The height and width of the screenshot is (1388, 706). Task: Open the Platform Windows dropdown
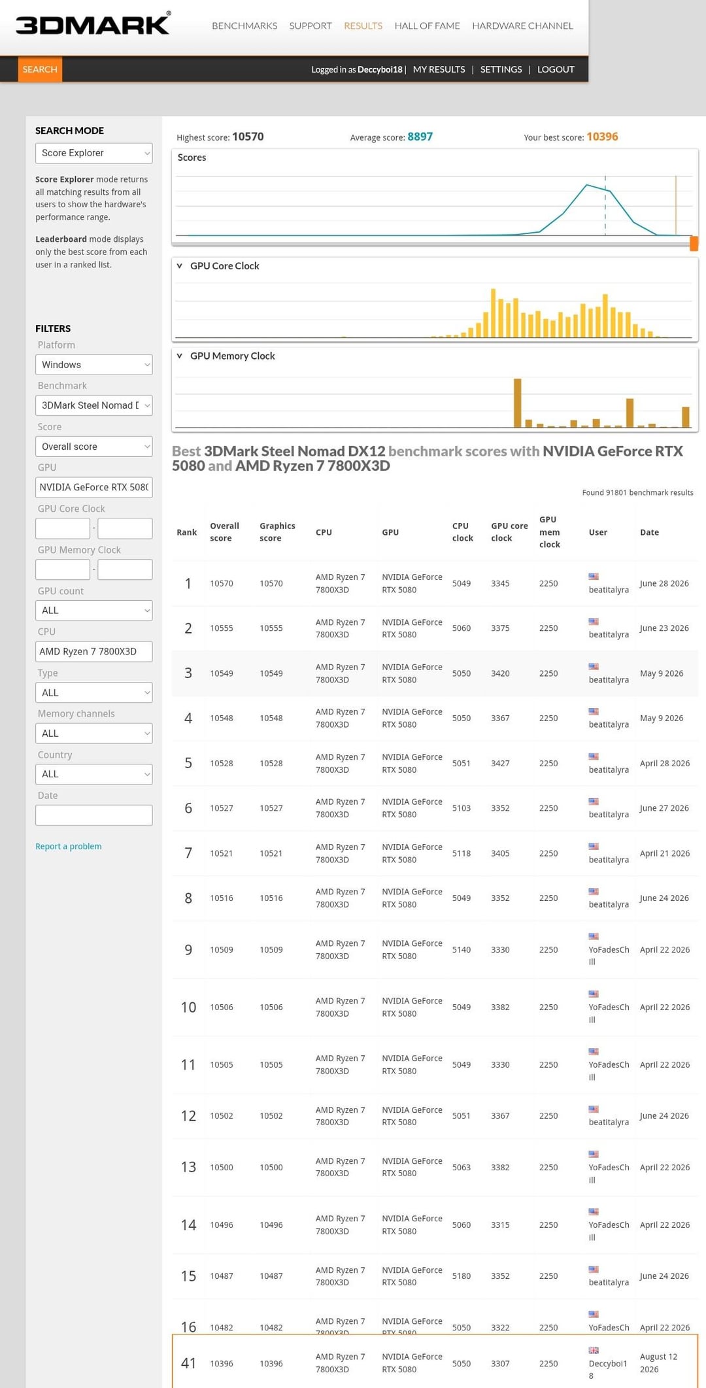[93, 365]
